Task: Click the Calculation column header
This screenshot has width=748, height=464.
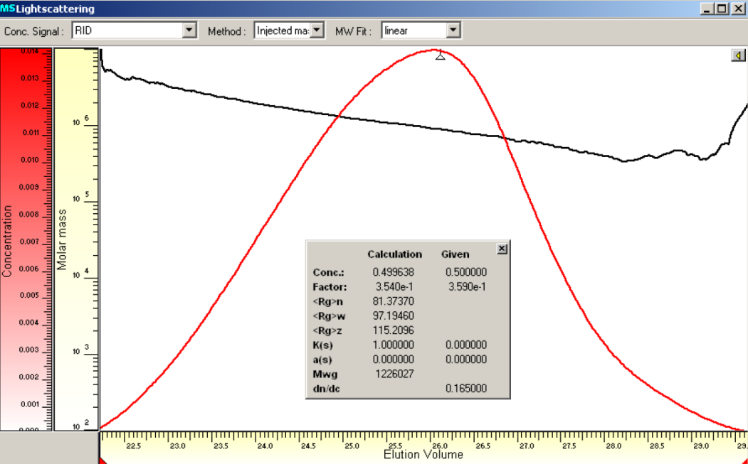Action: click(x=394, y=254)
